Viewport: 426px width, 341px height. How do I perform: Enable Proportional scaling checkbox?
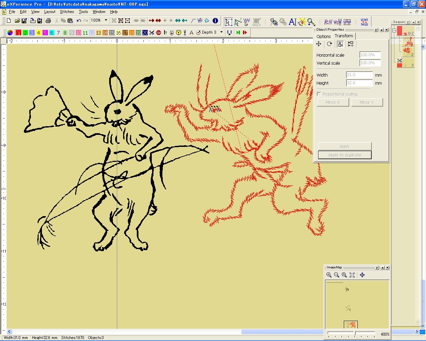click(319, 94)
